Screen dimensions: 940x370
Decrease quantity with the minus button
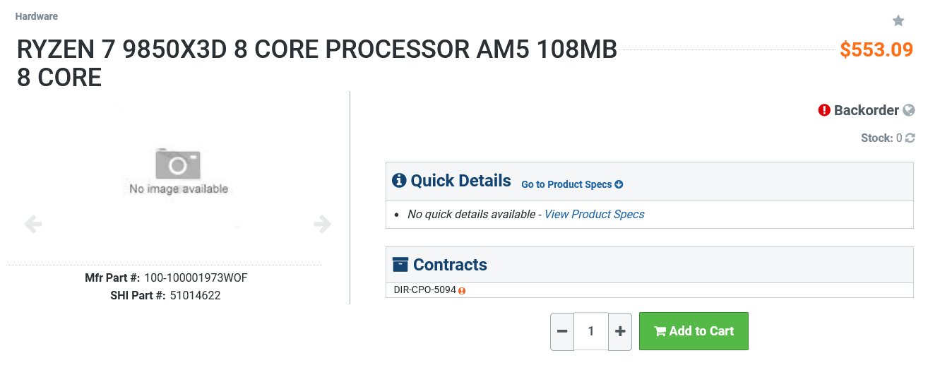tap(562, 331)
